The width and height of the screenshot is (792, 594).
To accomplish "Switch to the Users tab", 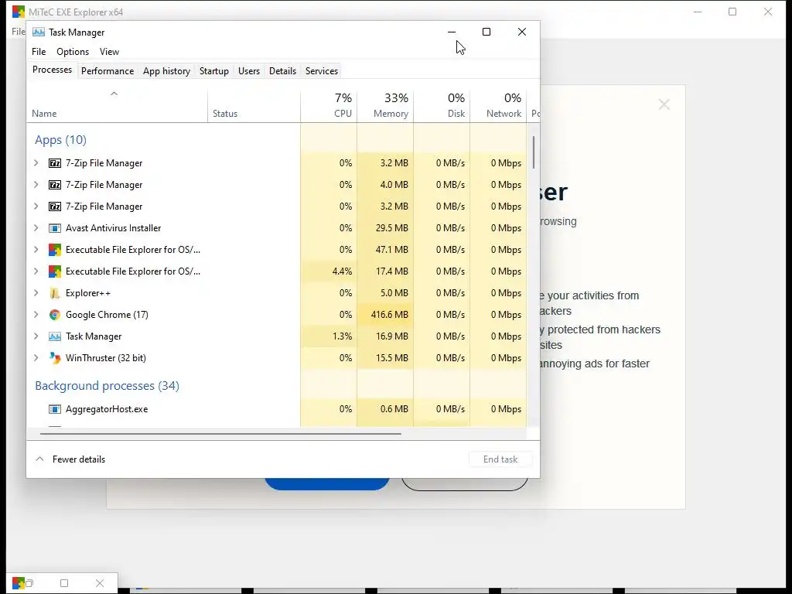I will coord(249,71).
